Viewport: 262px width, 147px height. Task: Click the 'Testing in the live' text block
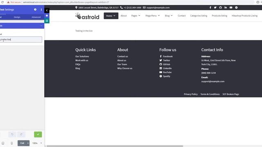84,31
